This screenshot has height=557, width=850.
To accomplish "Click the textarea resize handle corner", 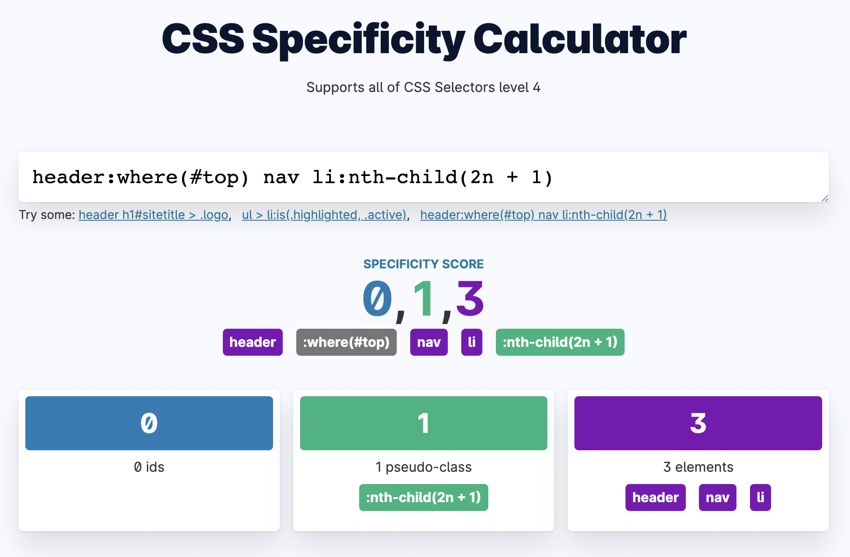I will (825, 198).
